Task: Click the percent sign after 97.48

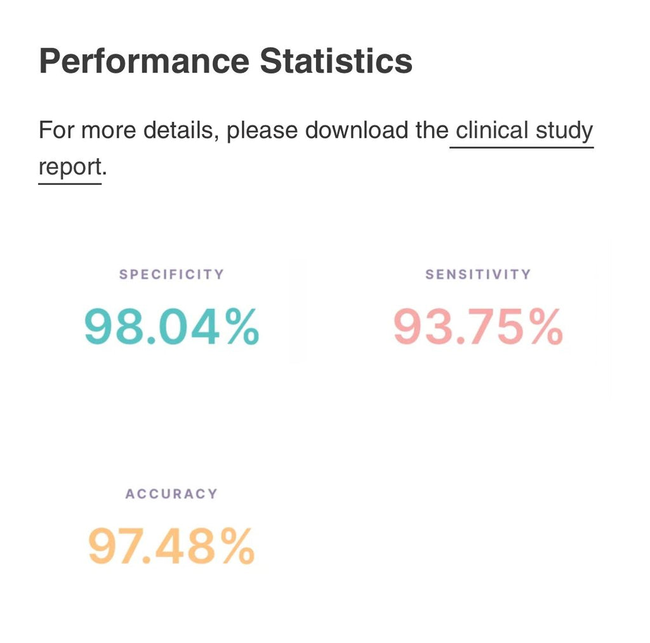Action: tap(237, 546)
